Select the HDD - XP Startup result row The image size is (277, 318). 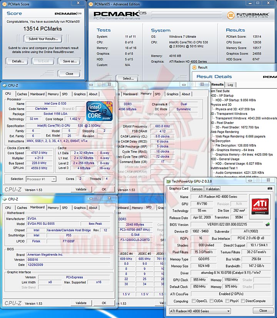pyautogui.click(x=235, y=100)
